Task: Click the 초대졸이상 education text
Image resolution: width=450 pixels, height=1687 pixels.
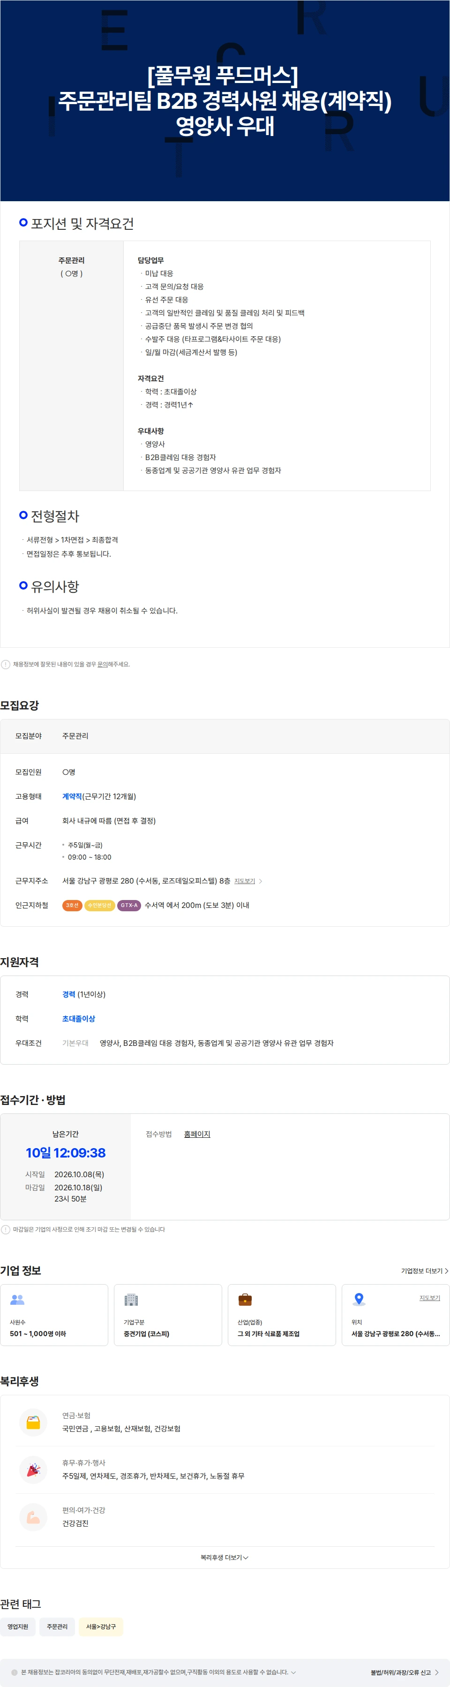Action: point(78,1018)
